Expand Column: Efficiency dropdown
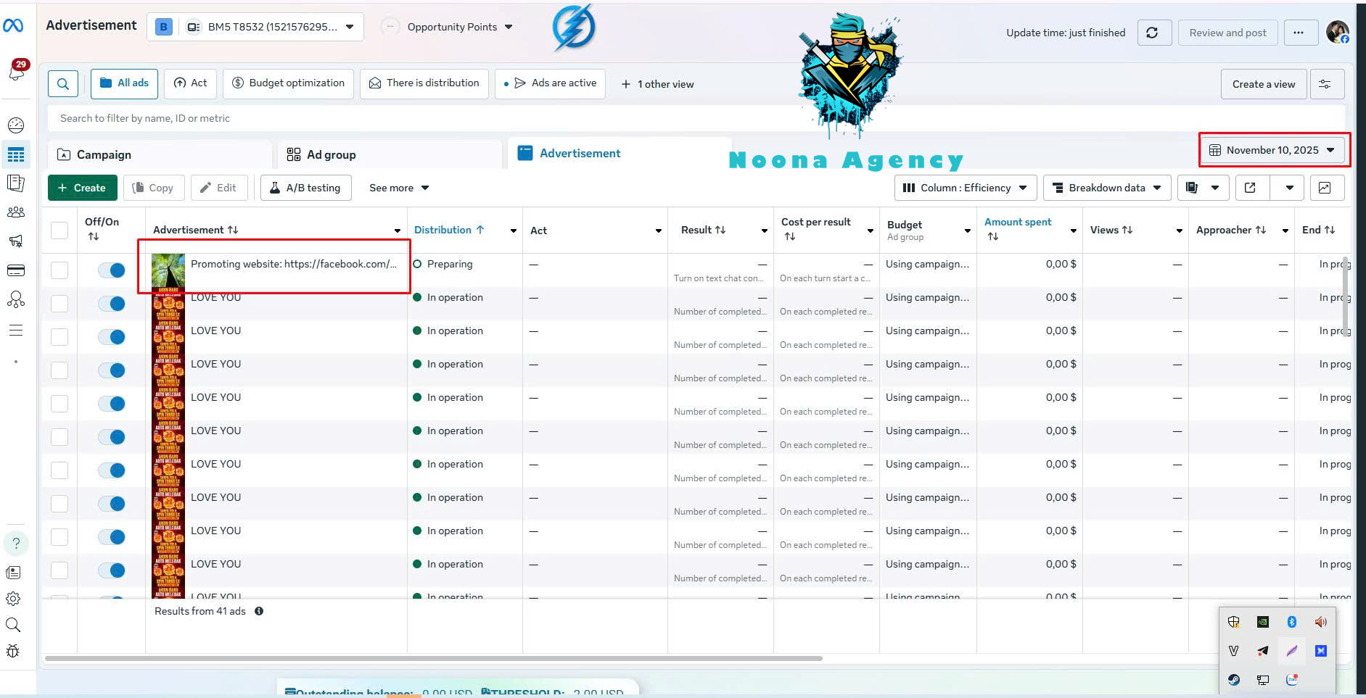The width and height of the screenshot is (1366, 698). 965,188
